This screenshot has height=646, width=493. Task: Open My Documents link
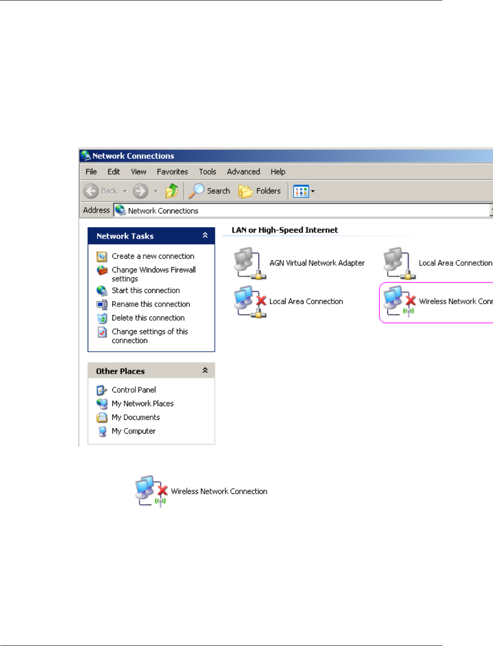tap(136, 417)
